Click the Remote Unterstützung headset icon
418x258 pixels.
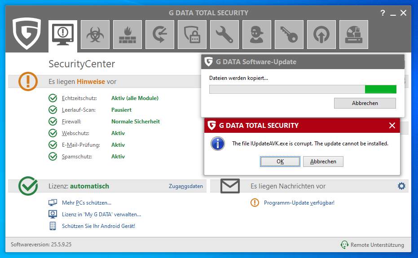coord(344,245)
